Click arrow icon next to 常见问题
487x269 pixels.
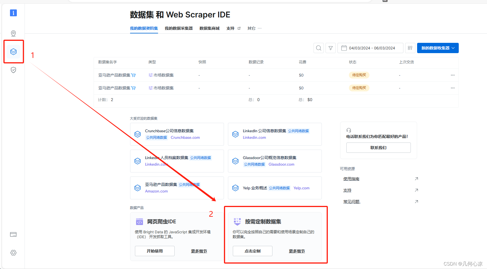417,202
